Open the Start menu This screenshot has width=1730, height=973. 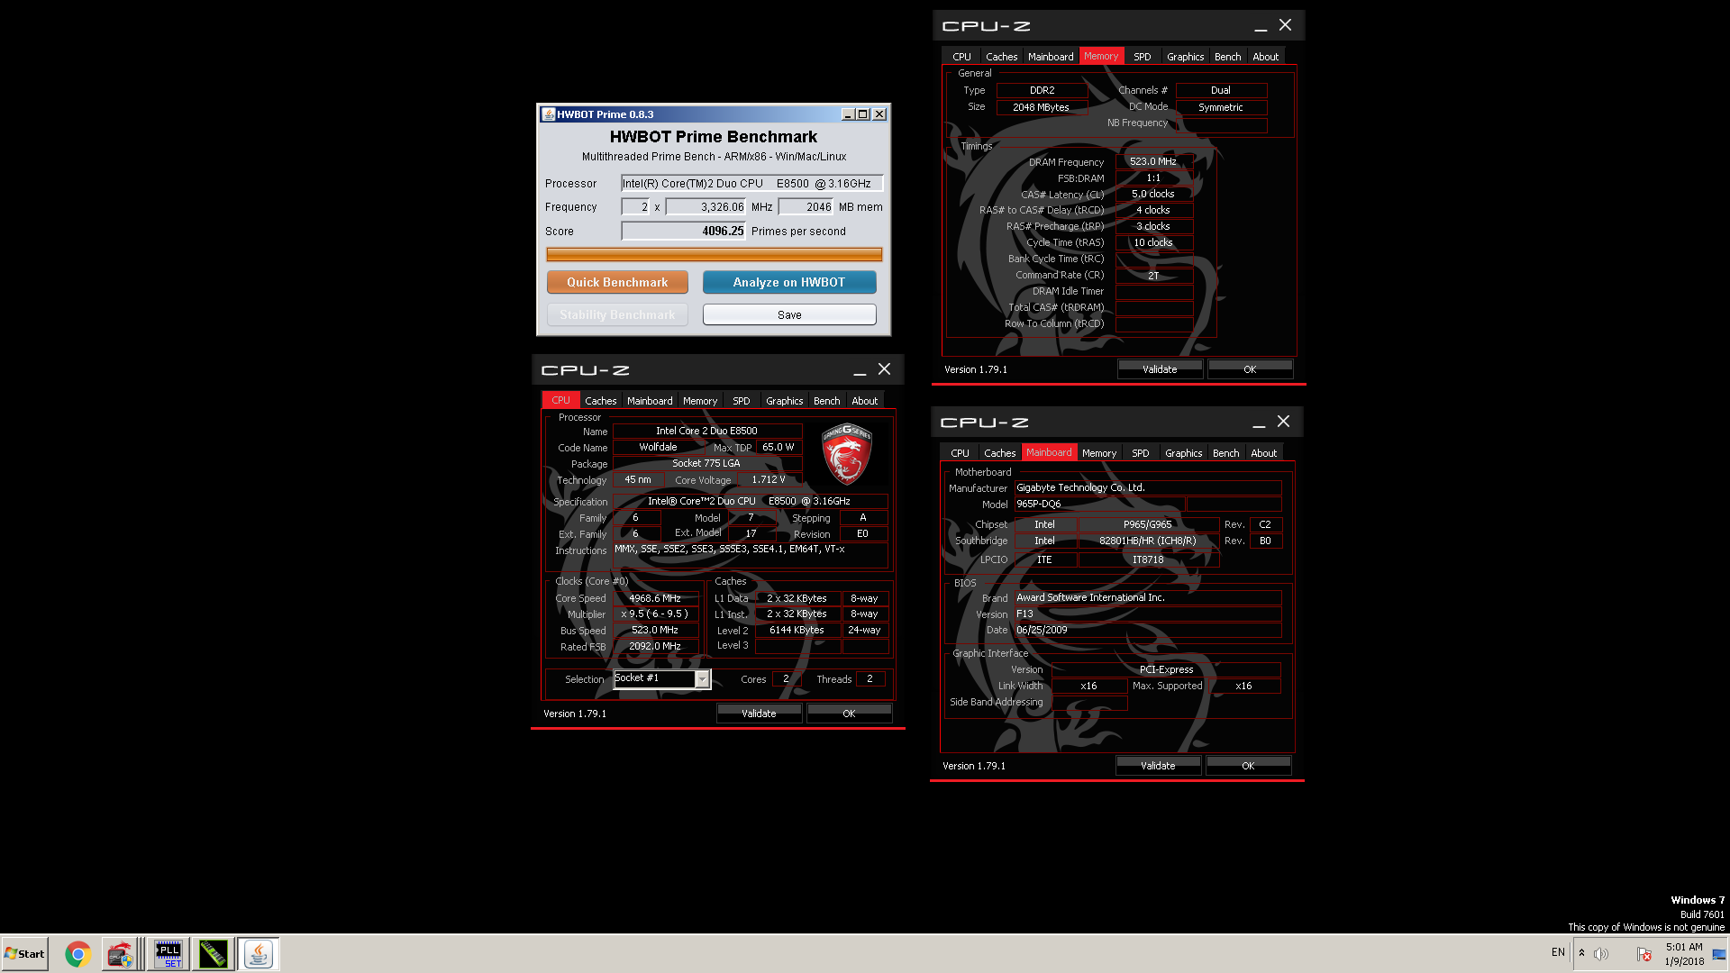[x=25, y=954]
